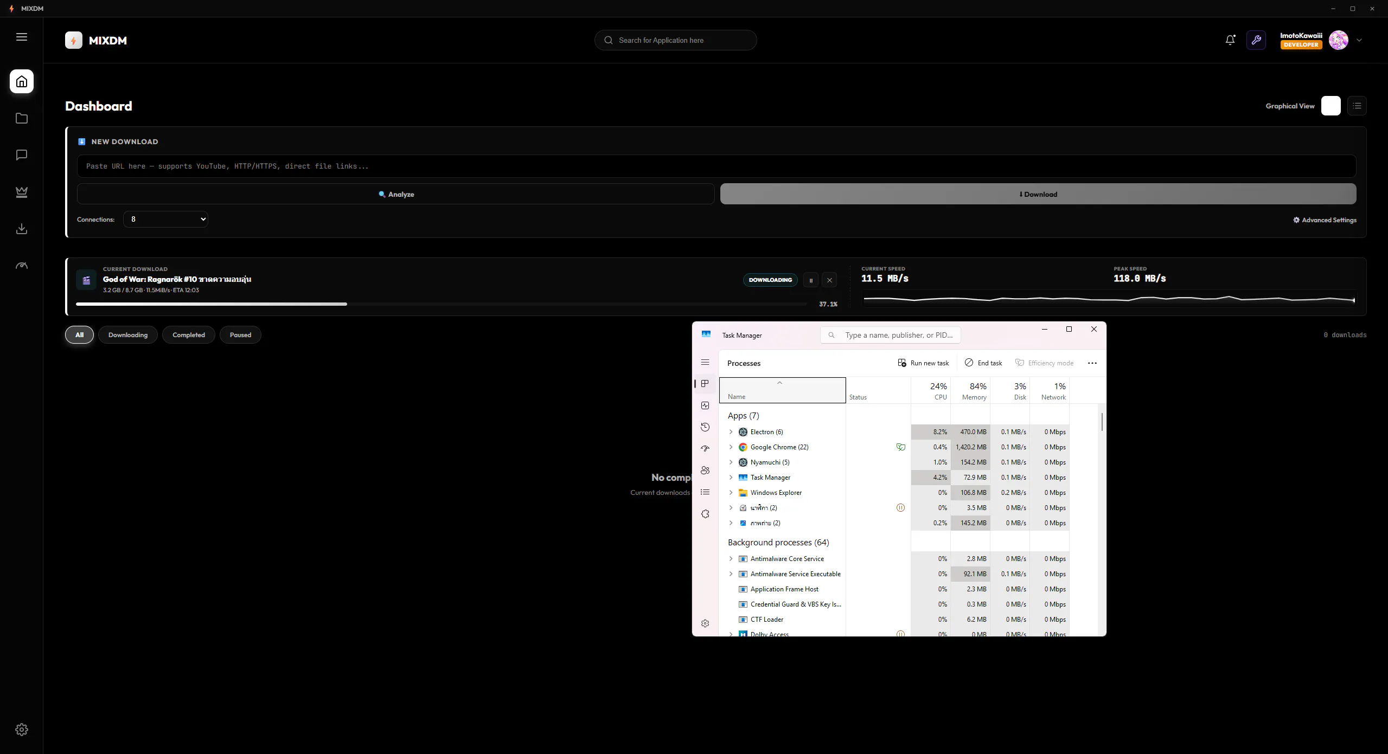Click the download progress bar
Image resolution: width=1388 pixels, height=754 pixels.
pyautogui.click(x=442, y=304)
